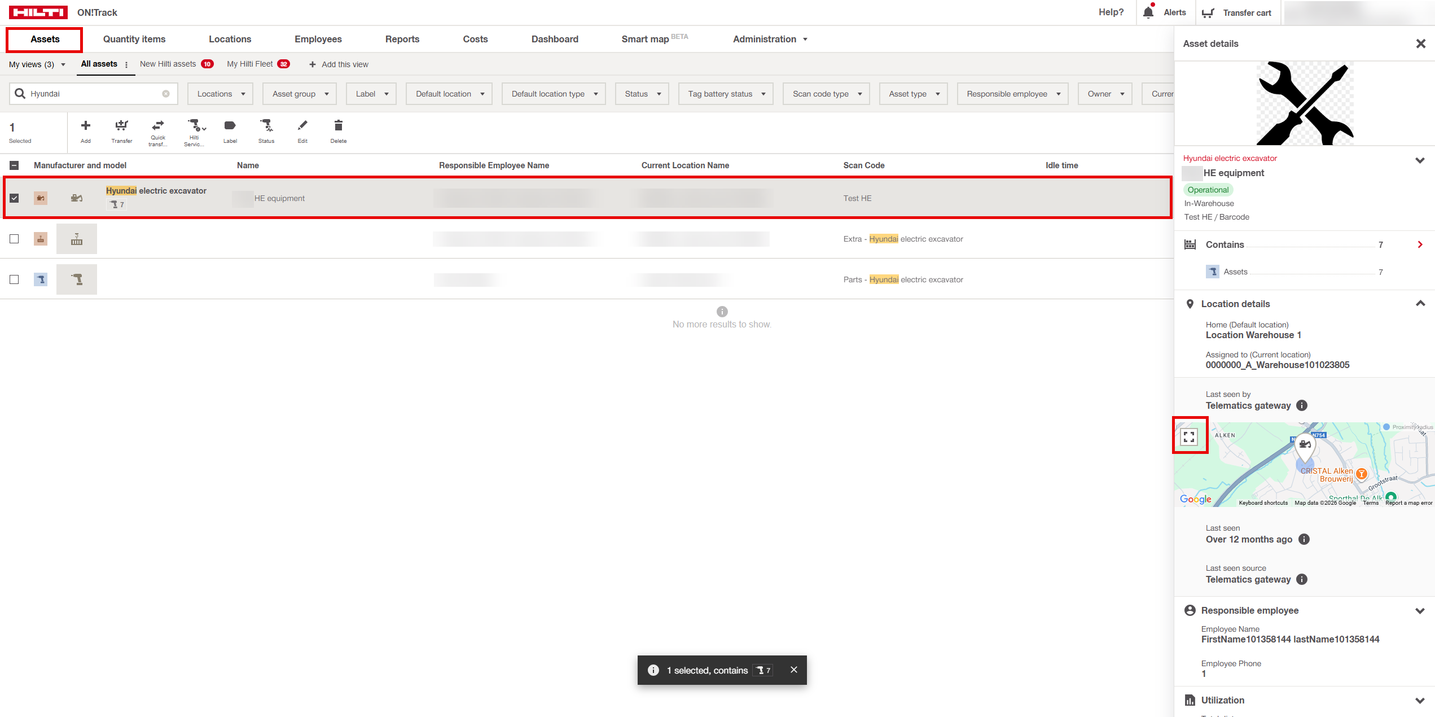Switch to My Hilti Fleet view

[x=258, y=64]
